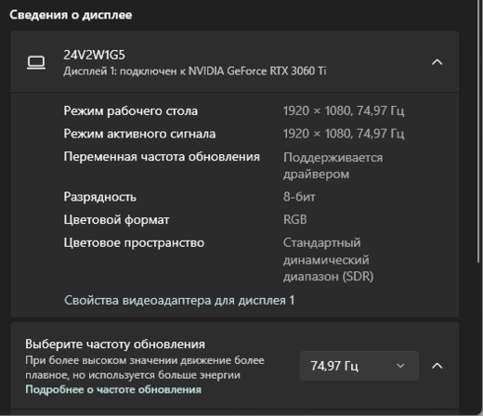The height and width of the screenshot is (416, 483).
Task: Open Подробнее о частоте обновления link
Action: tap(113, 389)
